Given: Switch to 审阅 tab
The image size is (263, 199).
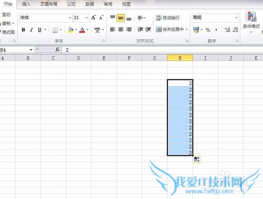Looking at the screenshot, I should [x=108, y=4].
